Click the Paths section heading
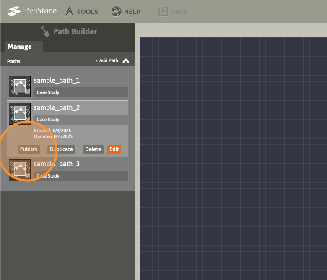Screen dimensions: 327x280 (14, 61)
